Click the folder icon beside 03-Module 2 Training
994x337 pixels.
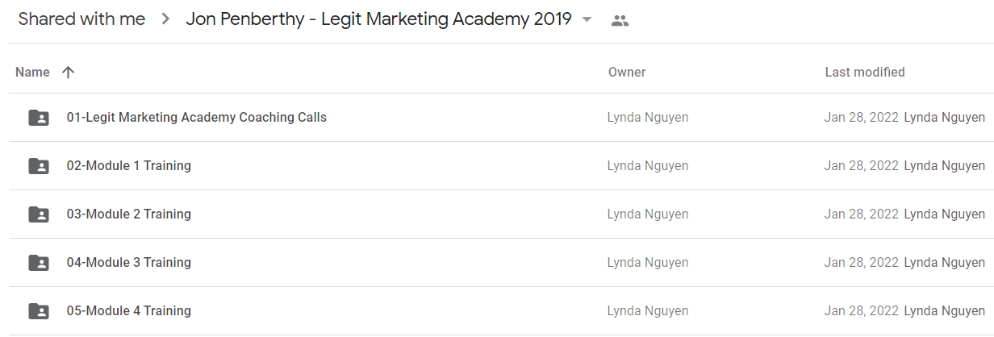tap(38, 214)
